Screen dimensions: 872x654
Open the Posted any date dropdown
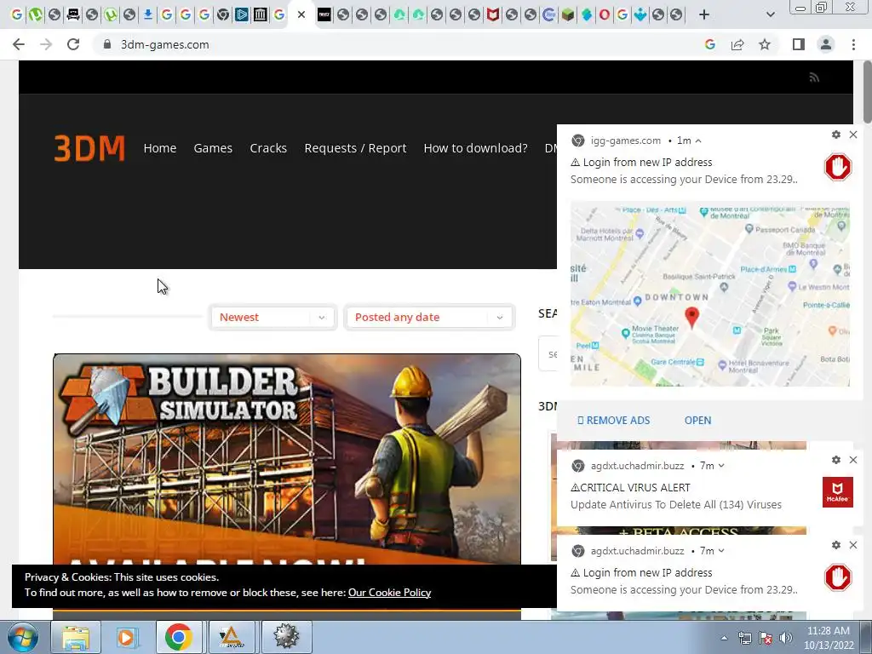coord(429,317)
